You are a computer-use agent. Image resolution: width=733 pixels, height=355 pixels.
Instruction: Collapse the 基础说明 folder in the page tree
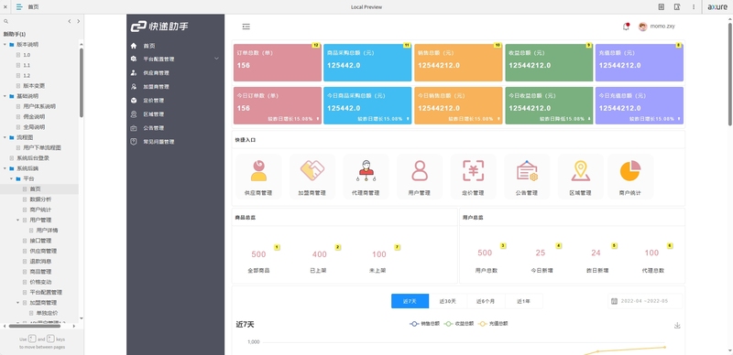point(5,96)
